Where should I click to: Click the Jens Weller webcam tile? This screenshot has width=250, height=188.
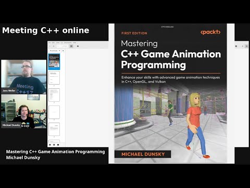pyautogui.click(x=24, y=77)
